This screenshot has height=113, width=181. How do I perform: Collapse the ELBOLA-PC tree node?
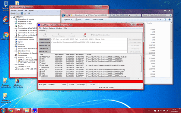tap(12, 17)
